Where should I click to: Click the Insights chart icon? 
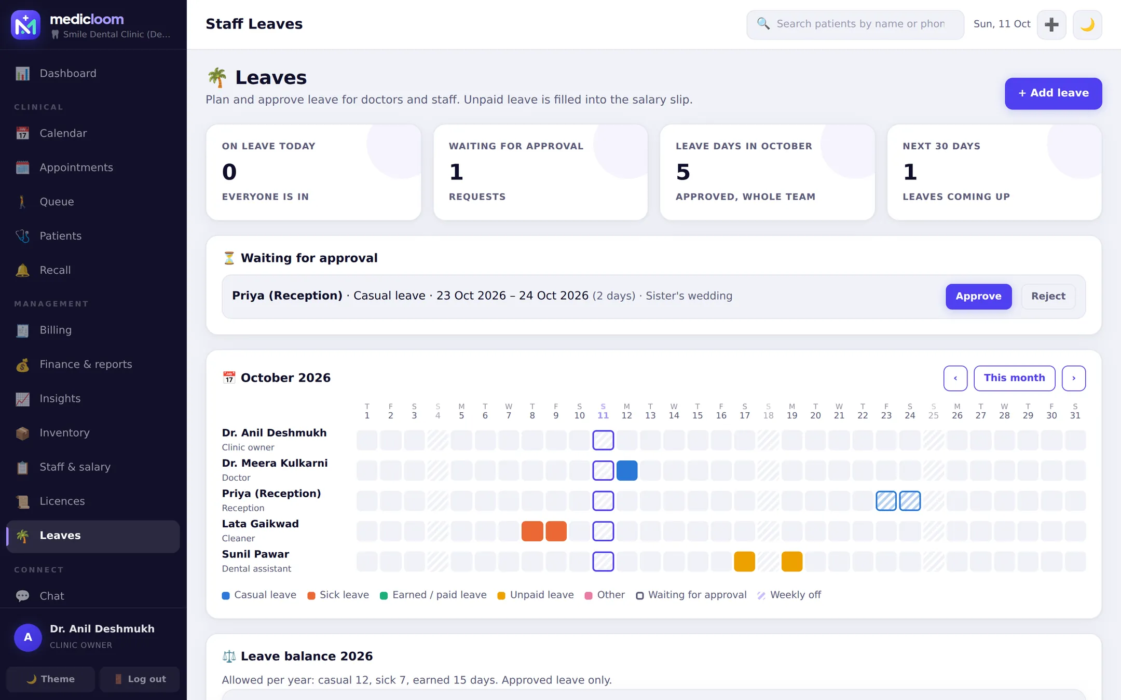(x=22, y=399)
